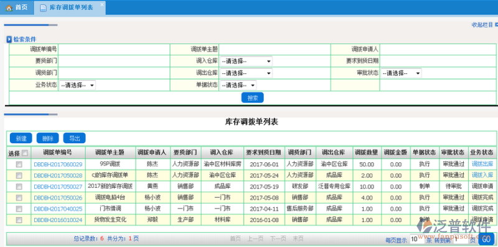
Task: Click the 调拨单主题 column header
Action: point(111,152)
